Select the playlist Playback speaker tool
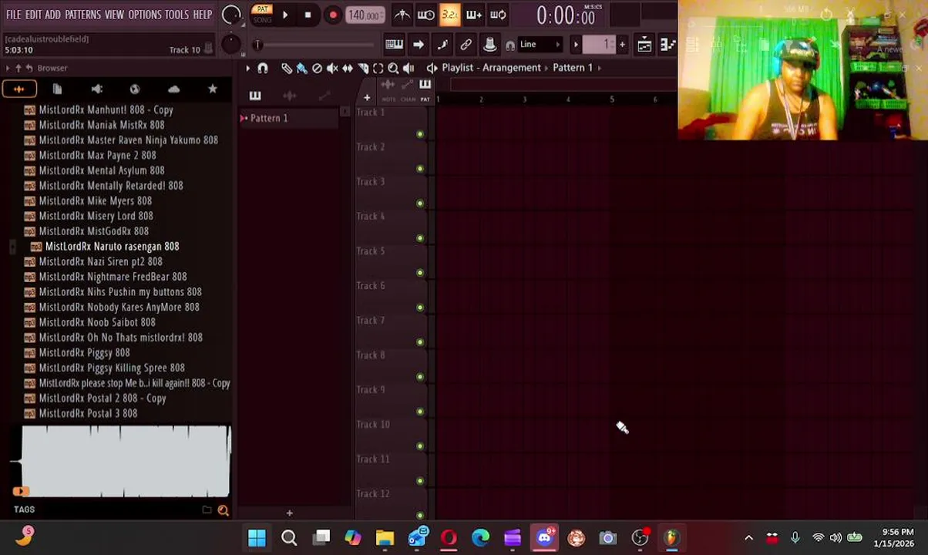 click(x=409, y=68)
